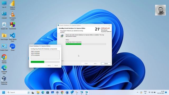Open clock and date 06-09-2023
This screenshot has width=169, height=95.
click(x=161, y=92)
